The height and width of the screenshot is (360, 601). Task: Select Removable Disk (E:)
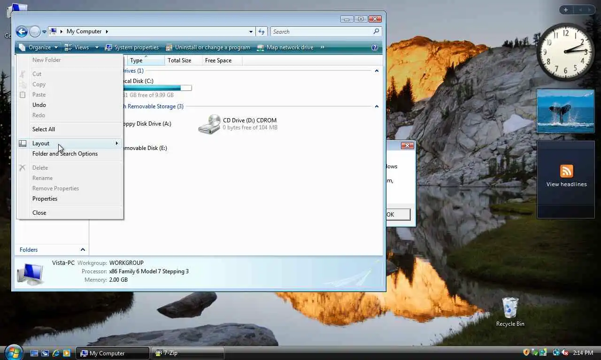pos(145,148)
